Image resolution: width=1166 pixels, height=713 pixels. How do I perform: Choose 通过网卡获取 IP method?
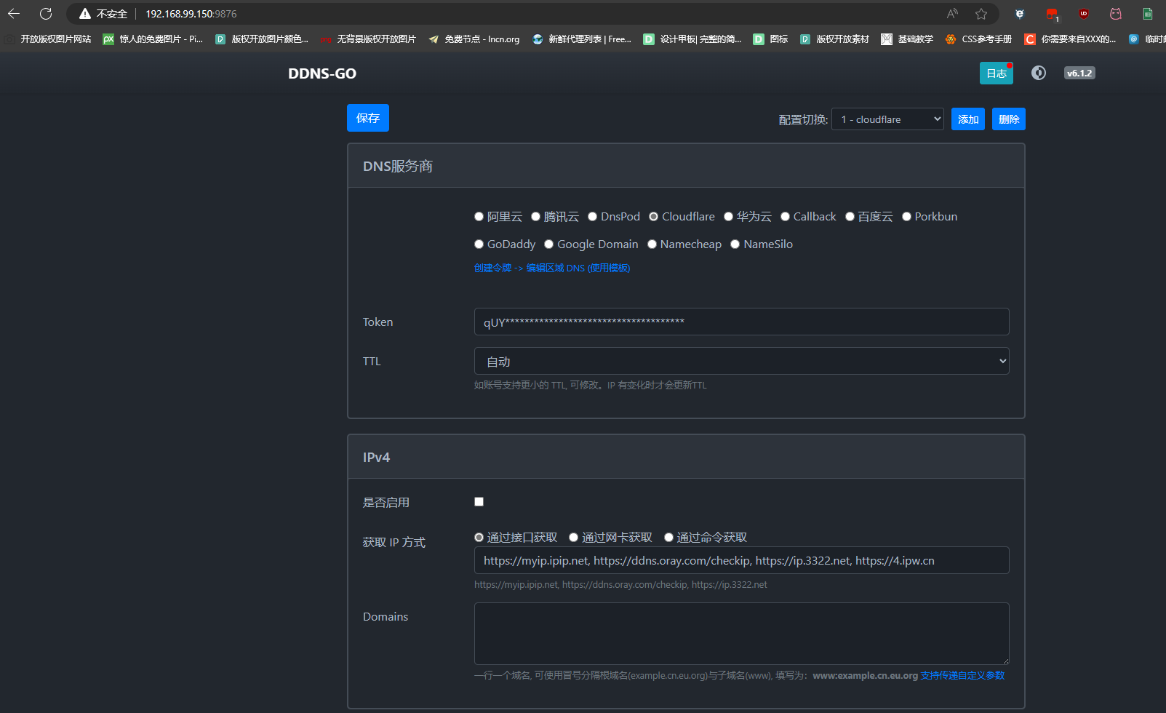pos(573,538)
